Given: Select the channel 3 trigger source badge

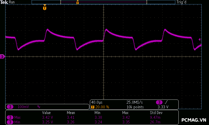Looking at the screenshot, I should coord(159,102).
